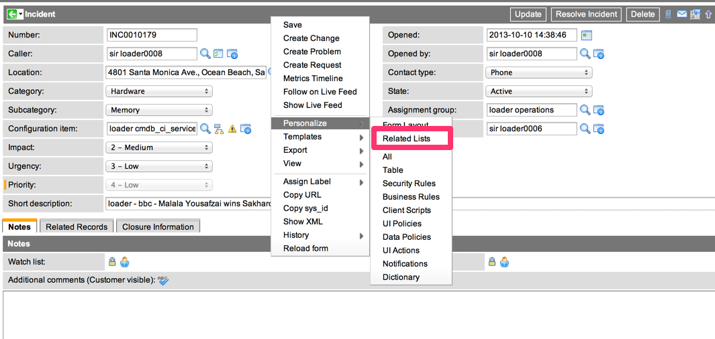This screenshot has width=715, height=339.
Task: Unlock the Watch list with the padlock icon
Action: pyautogui.click(x=112, y=262)
